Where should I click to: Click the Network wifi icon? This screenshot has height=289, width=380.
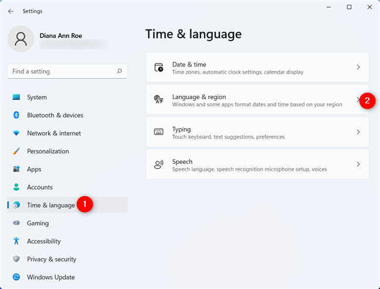16,133
